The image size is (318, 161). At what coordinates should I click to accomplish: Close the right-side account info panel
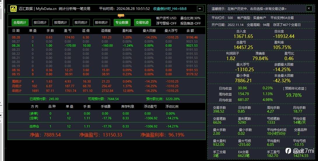pyautogui.click(x=309, y=8)
